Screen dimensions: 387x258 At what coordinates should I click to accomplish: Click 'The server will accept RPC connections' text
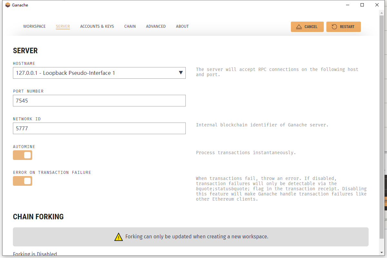point(277,72)
